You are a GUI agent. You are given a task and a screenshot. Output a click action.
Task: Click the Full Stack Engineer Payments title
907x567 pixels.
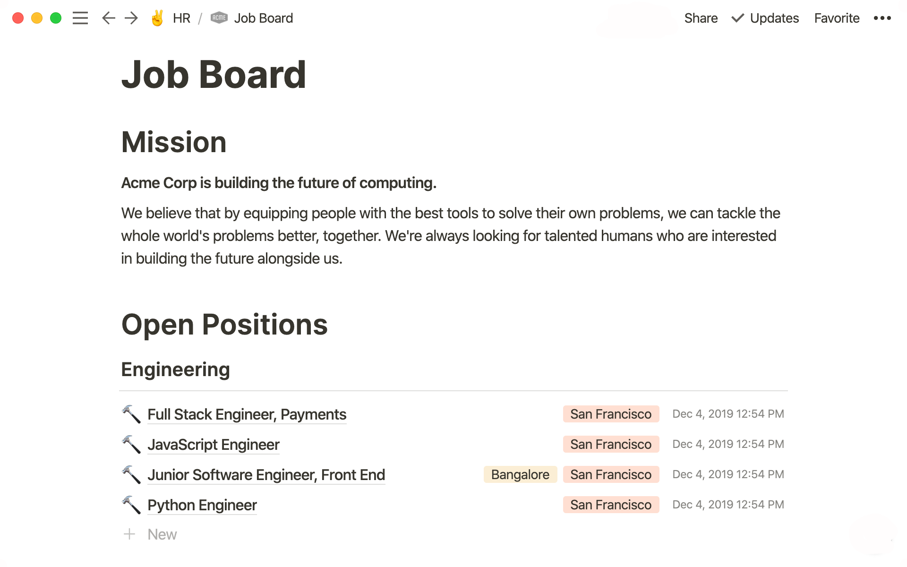[246, 414]
